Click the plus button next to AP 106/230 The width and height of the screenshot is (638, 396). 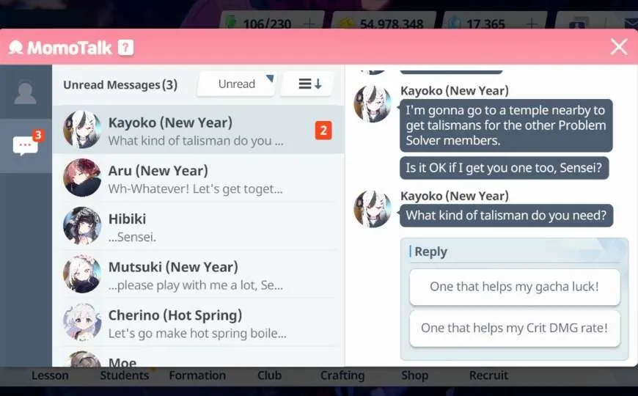click(x=309, y=23)
